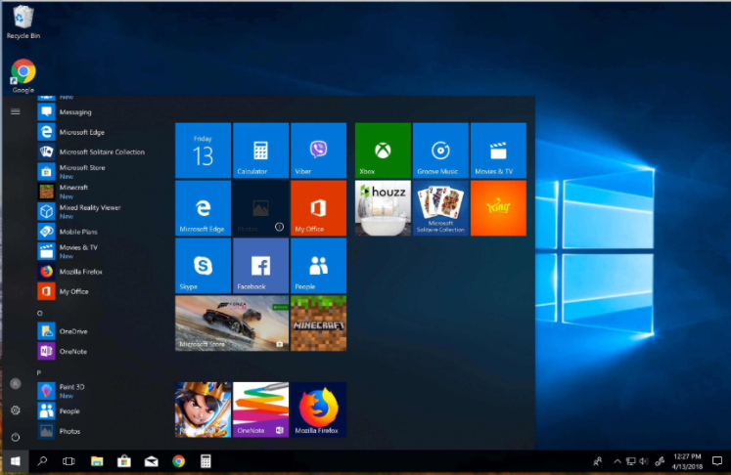Click the Photos tile with info icon
The image size is (731, 475).
click(x=260, y=208)
